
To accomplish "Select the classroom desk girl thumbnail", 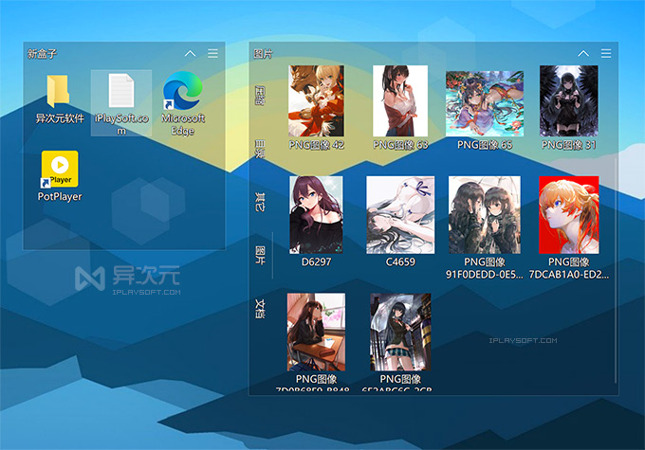I will 316,333.
